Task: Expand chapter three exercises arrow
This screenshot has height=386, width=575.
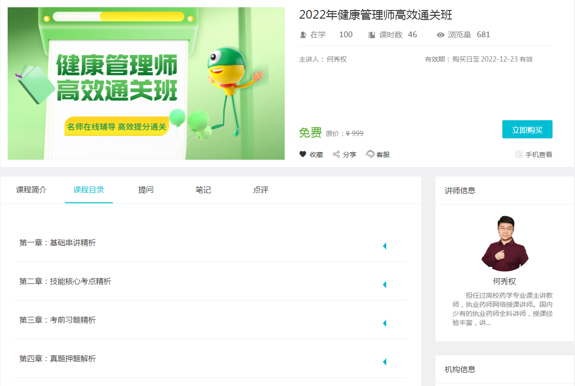Action: click(x=384, y=323)
